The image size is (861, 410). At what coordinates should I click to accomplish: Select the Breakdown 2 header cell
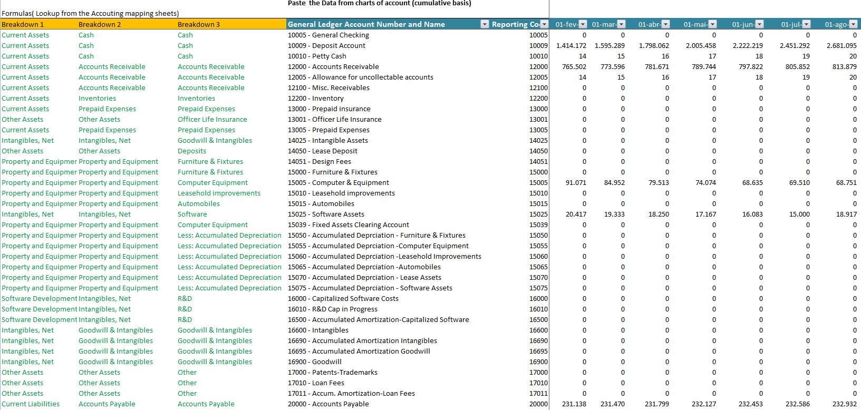click(127, 24)
